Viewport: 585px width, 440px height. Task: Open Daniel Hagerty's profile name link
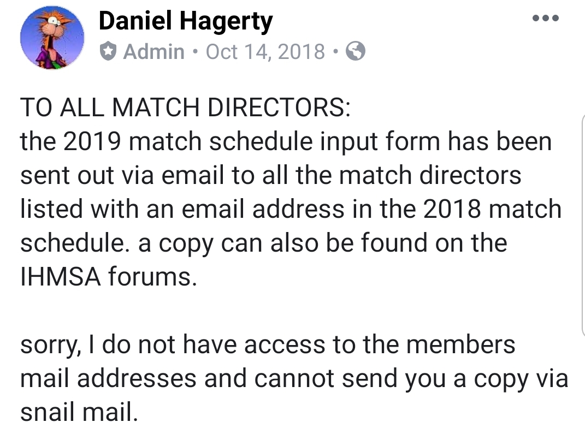[x=186, y=22]
